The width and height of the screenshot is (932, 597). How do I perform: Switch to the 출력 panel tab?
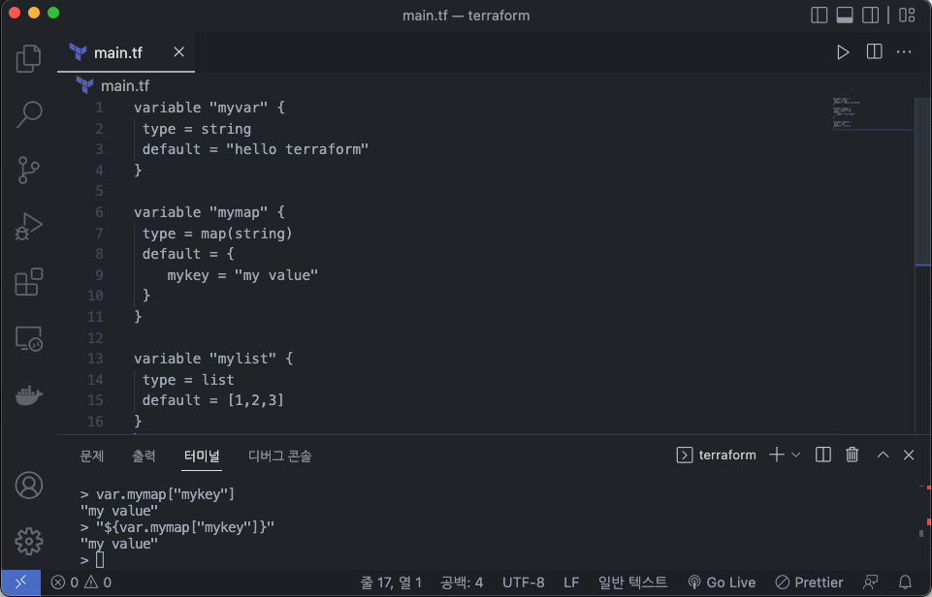tap(144, 456)
